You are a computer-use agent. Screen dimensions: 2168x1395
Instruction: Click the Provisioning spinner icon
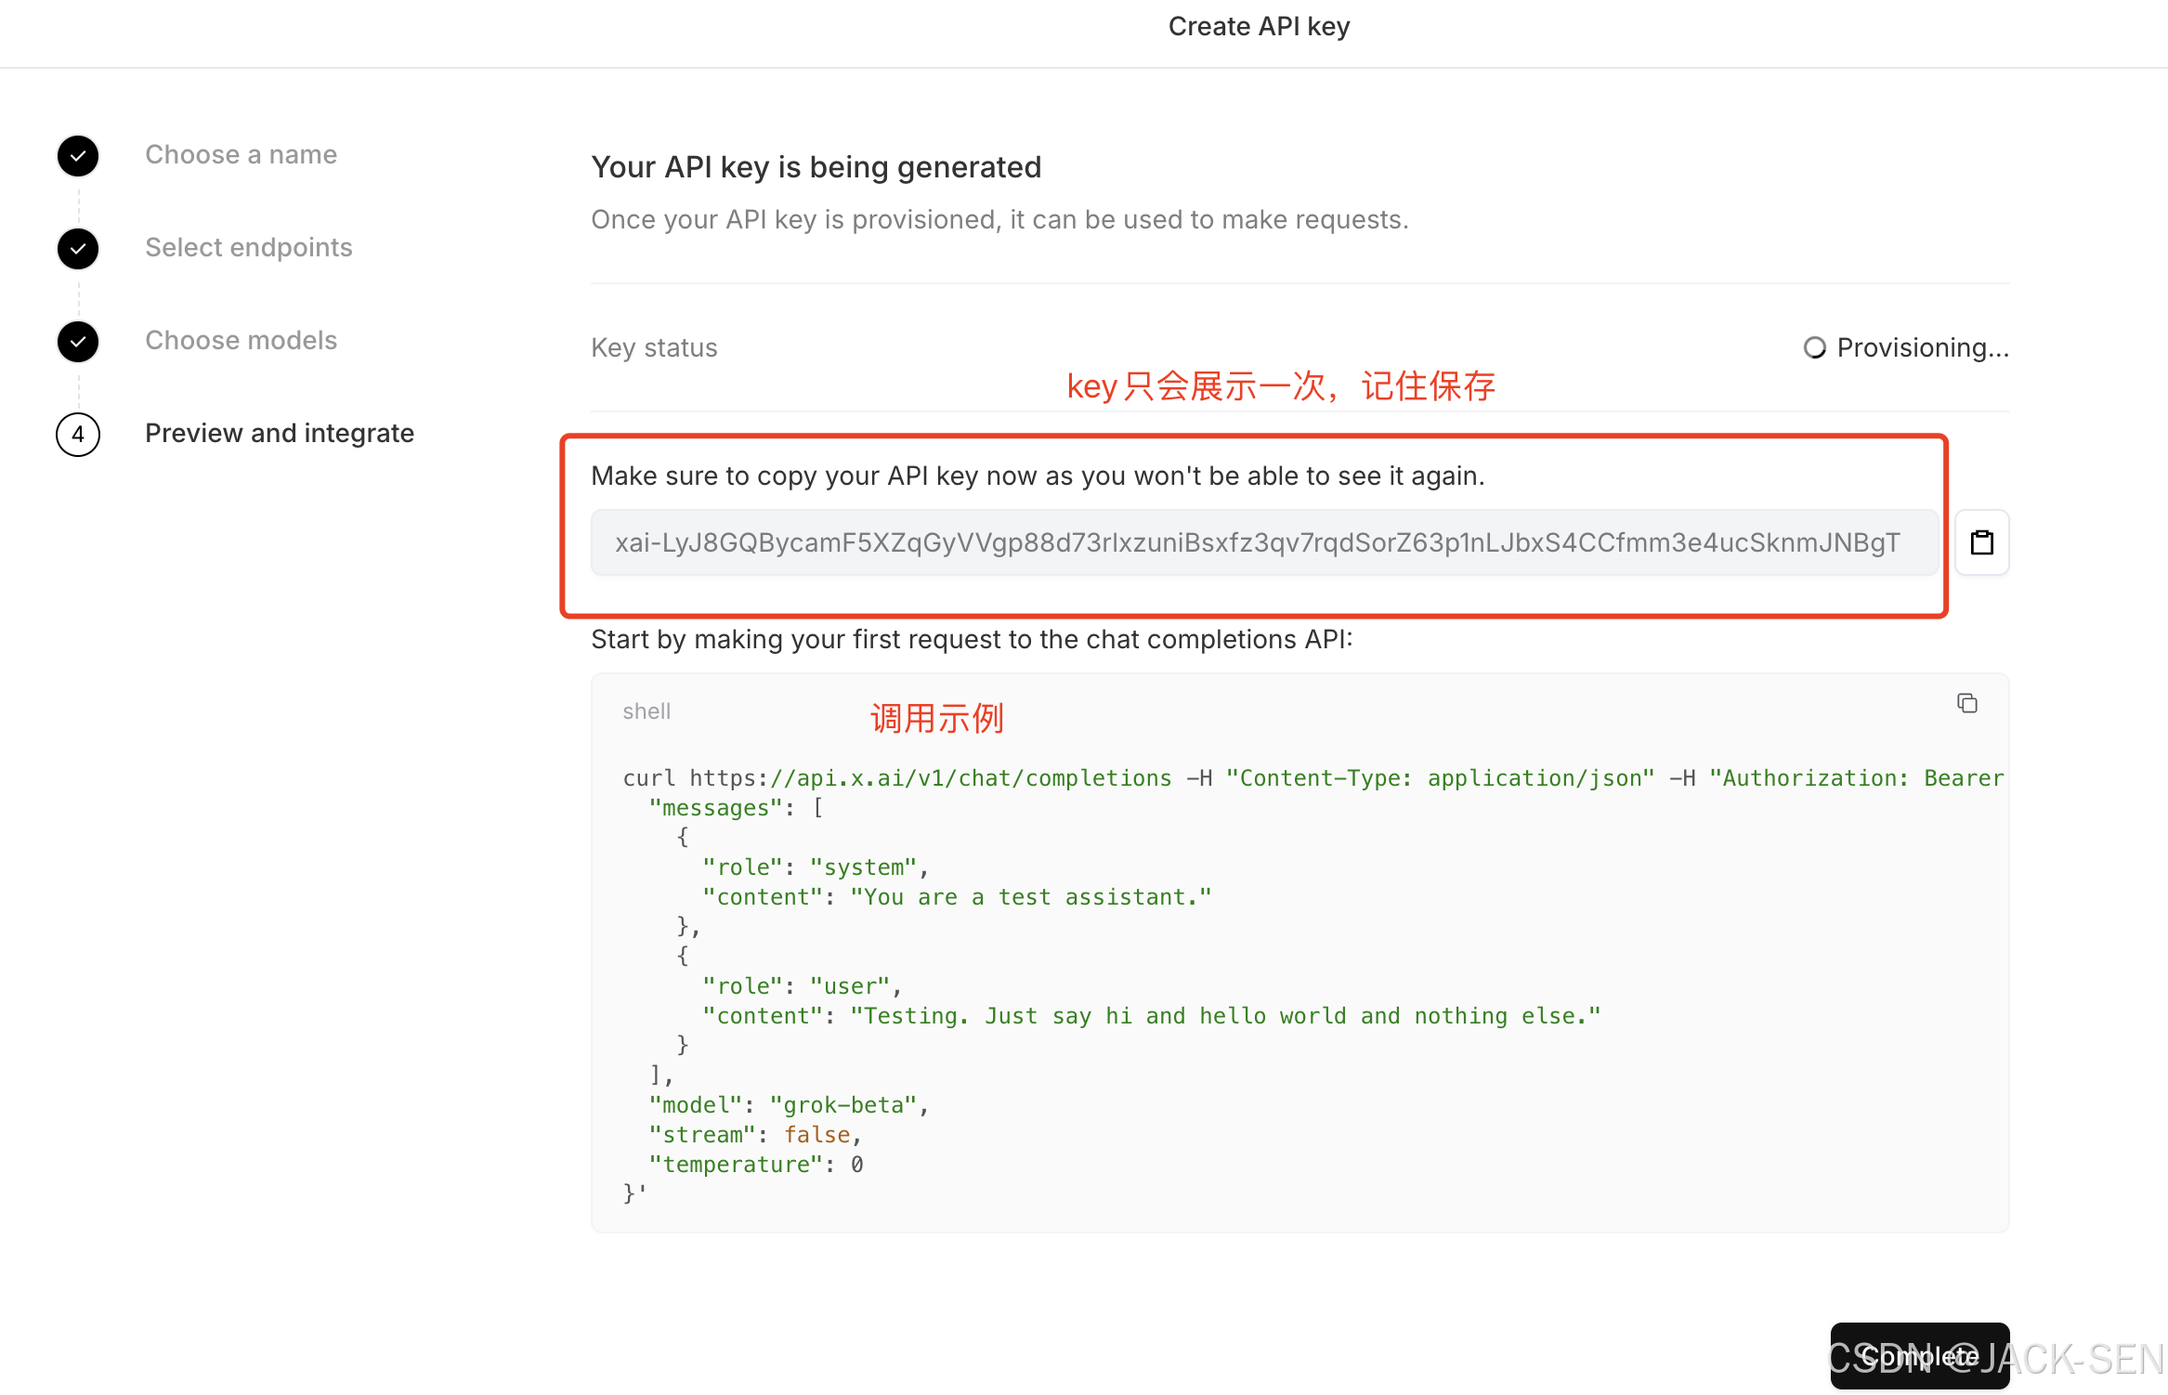coord(1814,347)
